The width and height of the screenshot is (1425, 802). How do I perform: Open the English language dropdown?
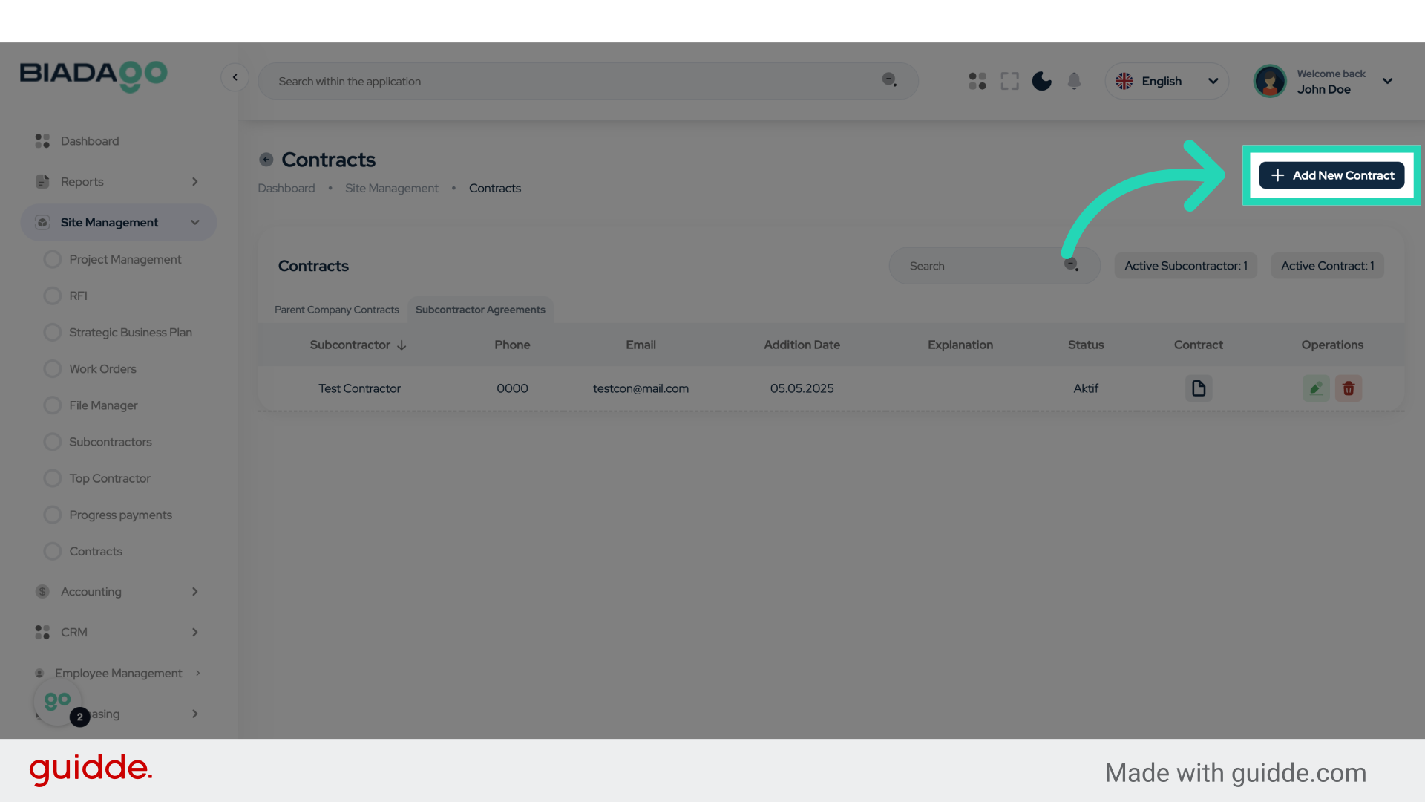1166,81
